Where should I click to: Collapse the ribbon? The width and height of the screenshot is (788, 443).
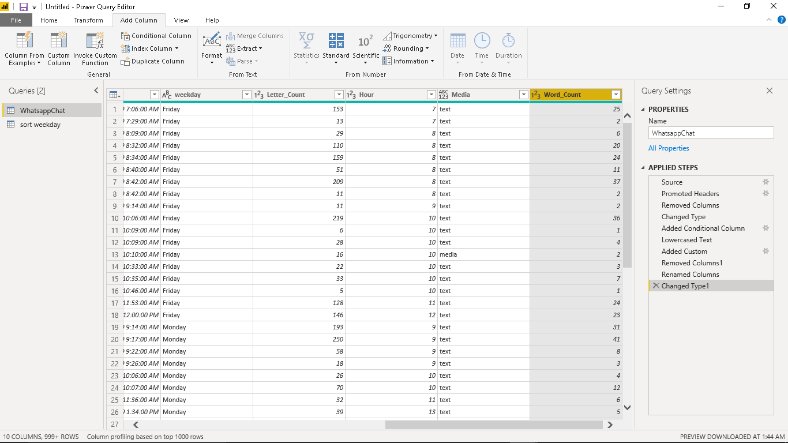pos(768,20)
